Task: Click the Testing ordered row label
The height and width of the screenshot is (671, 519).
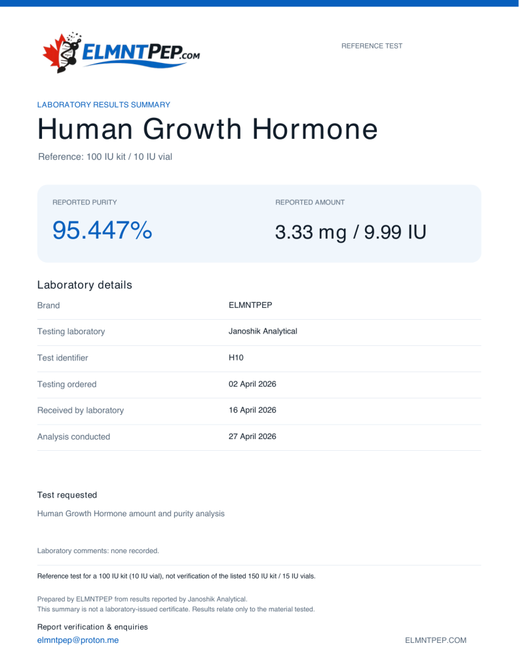Action: 67,384
